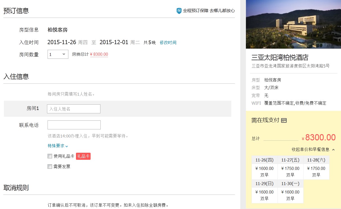Select the 11-26(四) price cell

click(x=264, y=172)
